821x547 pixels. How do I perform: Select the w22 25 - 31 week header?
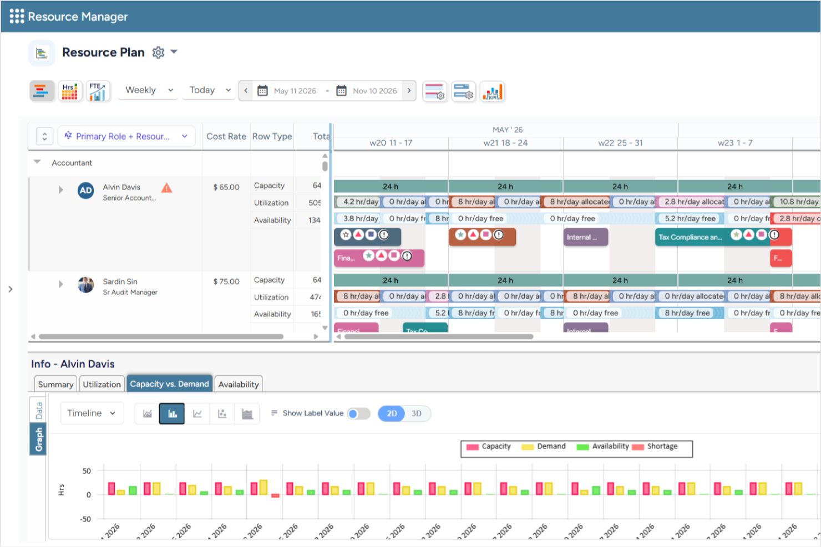620,143
